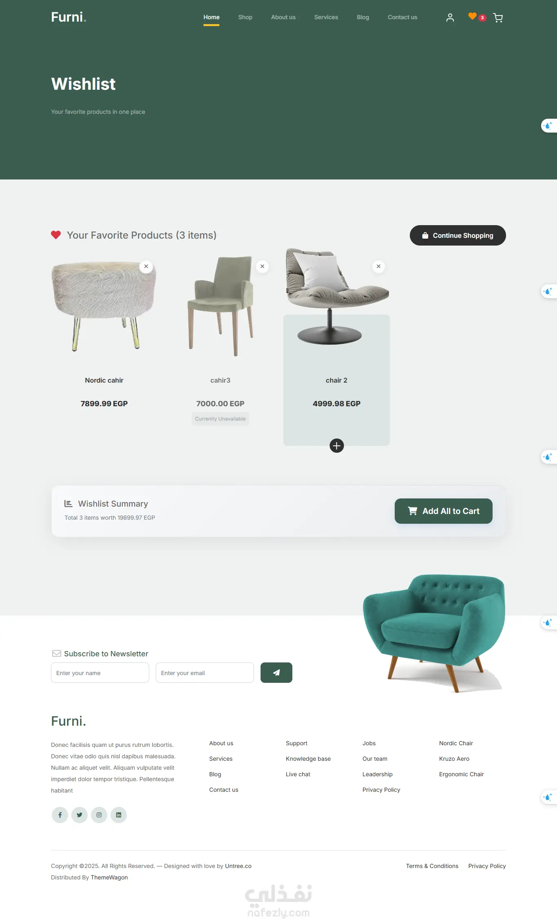The height and width of the screenshot is (919, 557).
Task: Click Continue Shopping button
Action: coord(458,235)
